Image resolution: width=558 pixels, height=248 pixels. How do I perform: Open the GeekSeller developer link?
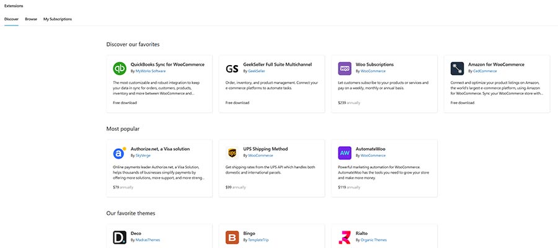point(257,71)
